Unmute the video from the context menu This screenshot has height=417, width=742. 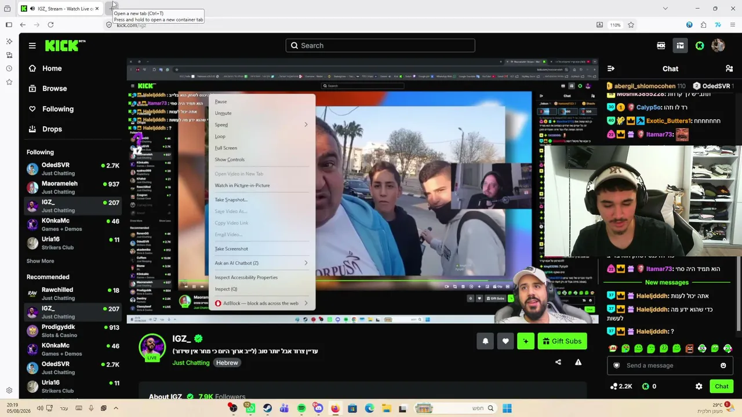223,114
